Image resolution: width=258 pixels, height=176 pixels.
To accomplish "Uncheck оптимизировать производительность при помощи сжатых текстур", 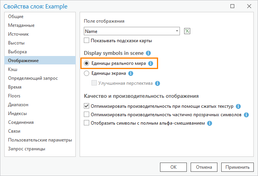I will pyautogui.click(x=87, y=106).
